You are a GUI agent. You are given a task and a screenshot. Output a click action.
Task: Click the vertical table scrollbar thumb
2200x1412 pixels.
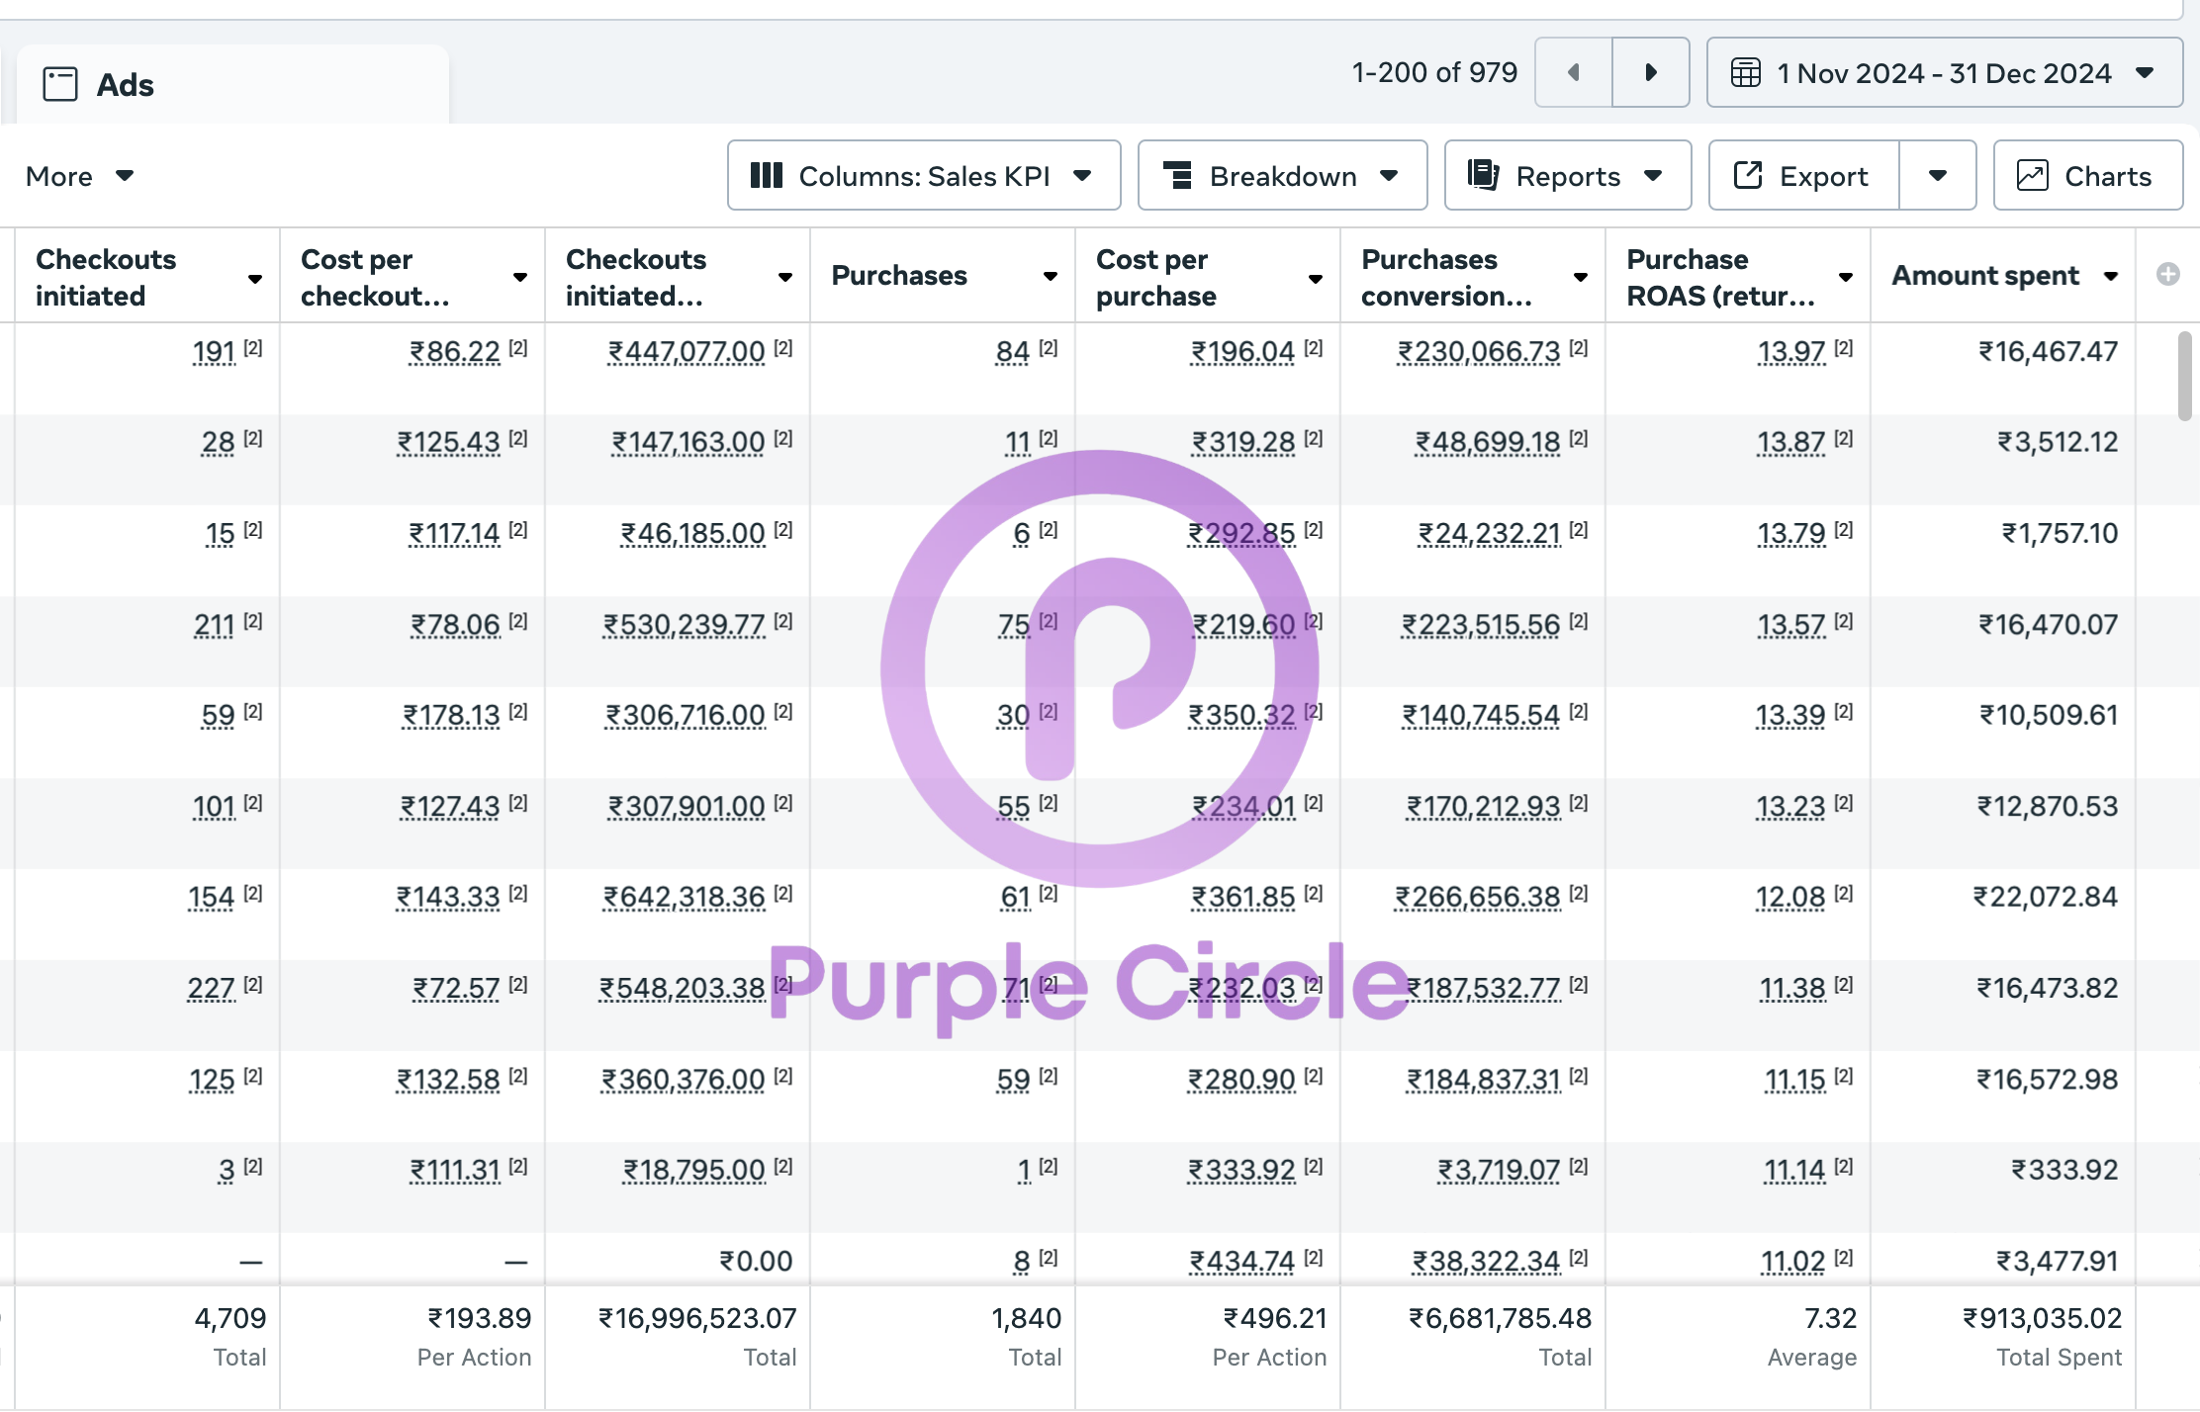(x=2184, y=376)
